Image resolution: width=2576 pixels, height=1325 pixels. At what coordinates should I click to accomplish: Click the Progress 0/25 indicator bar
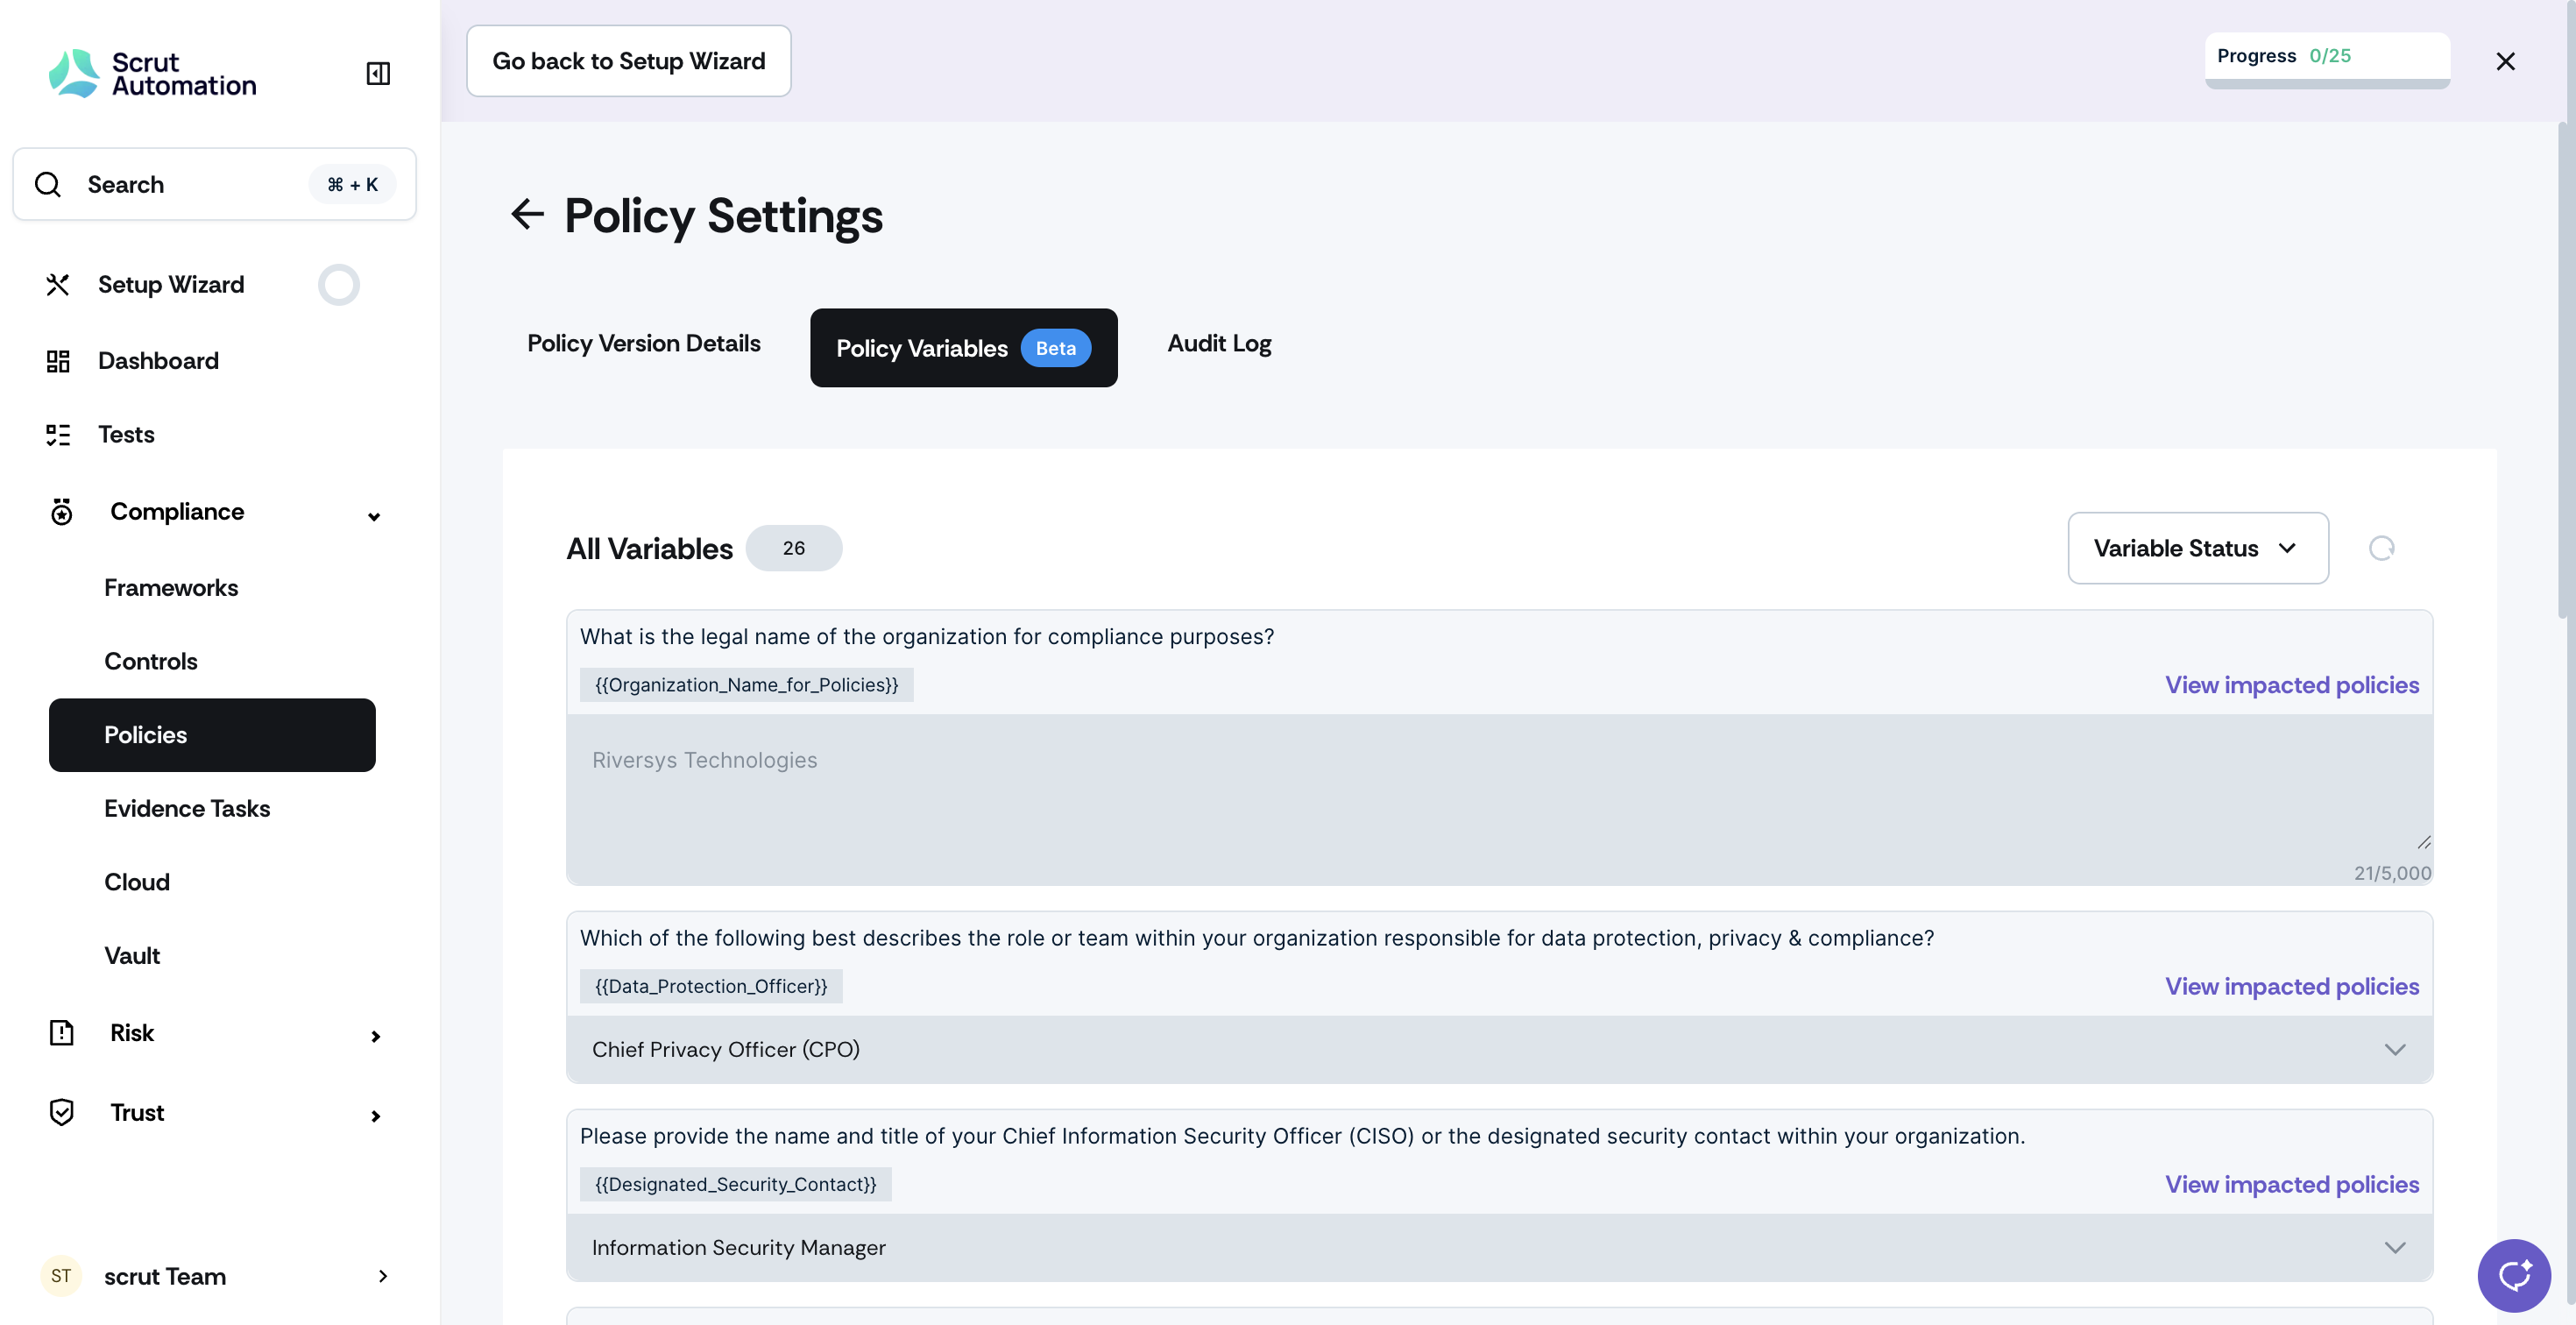[x=2327, y=61]
